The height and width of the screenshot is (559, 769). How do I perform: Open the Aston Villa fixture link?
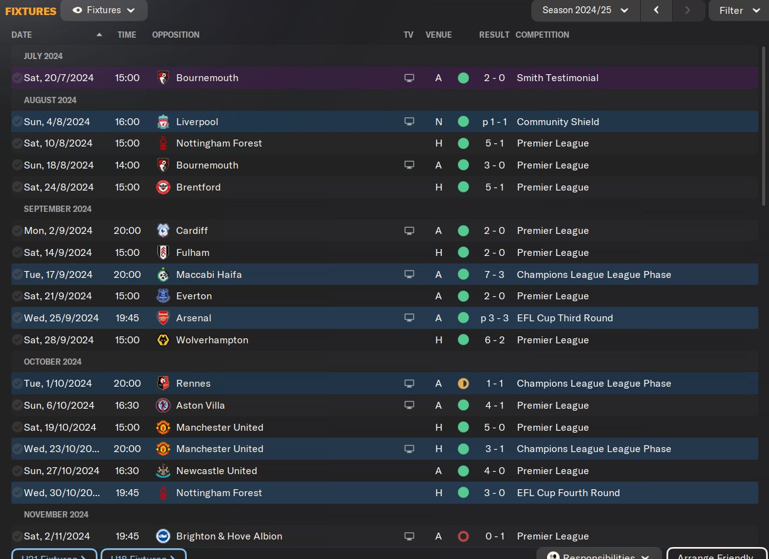pyautogui.click(x=201, y=406)
